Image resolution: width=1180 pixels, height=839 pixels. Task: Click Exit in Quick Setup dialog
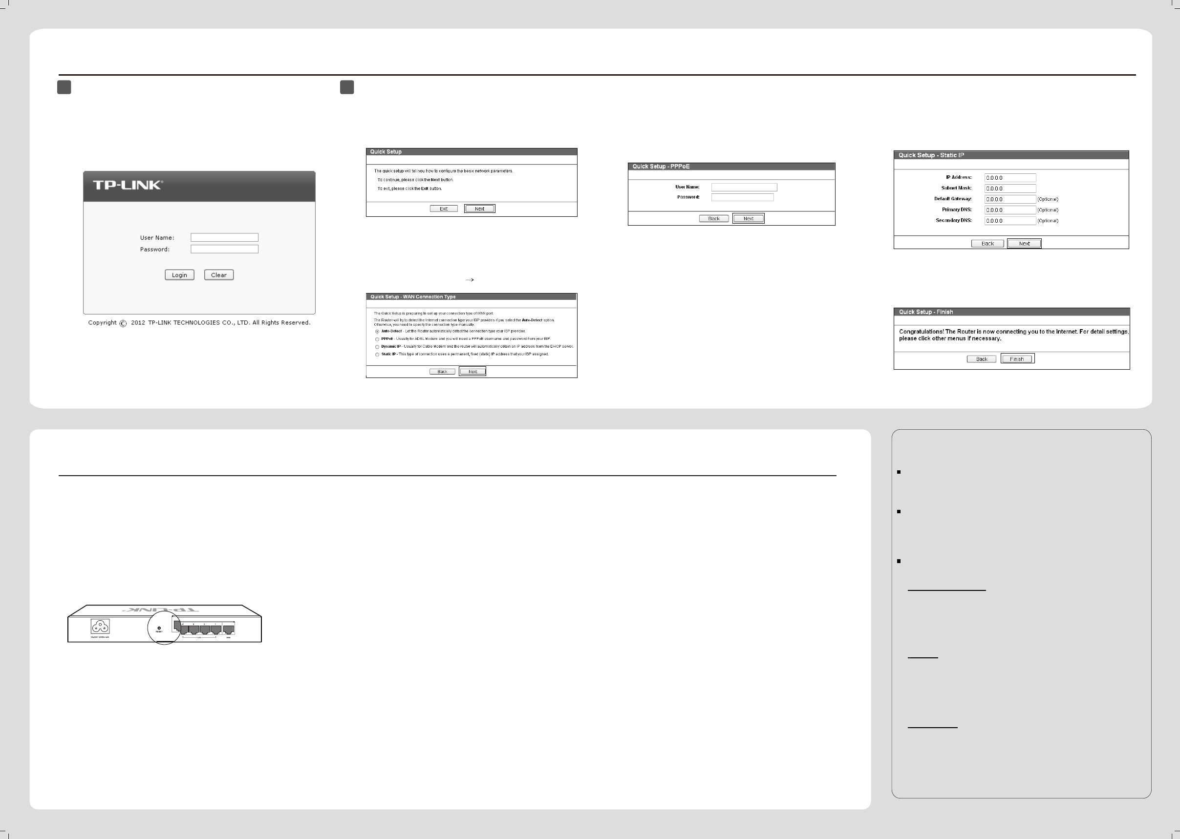444,209
